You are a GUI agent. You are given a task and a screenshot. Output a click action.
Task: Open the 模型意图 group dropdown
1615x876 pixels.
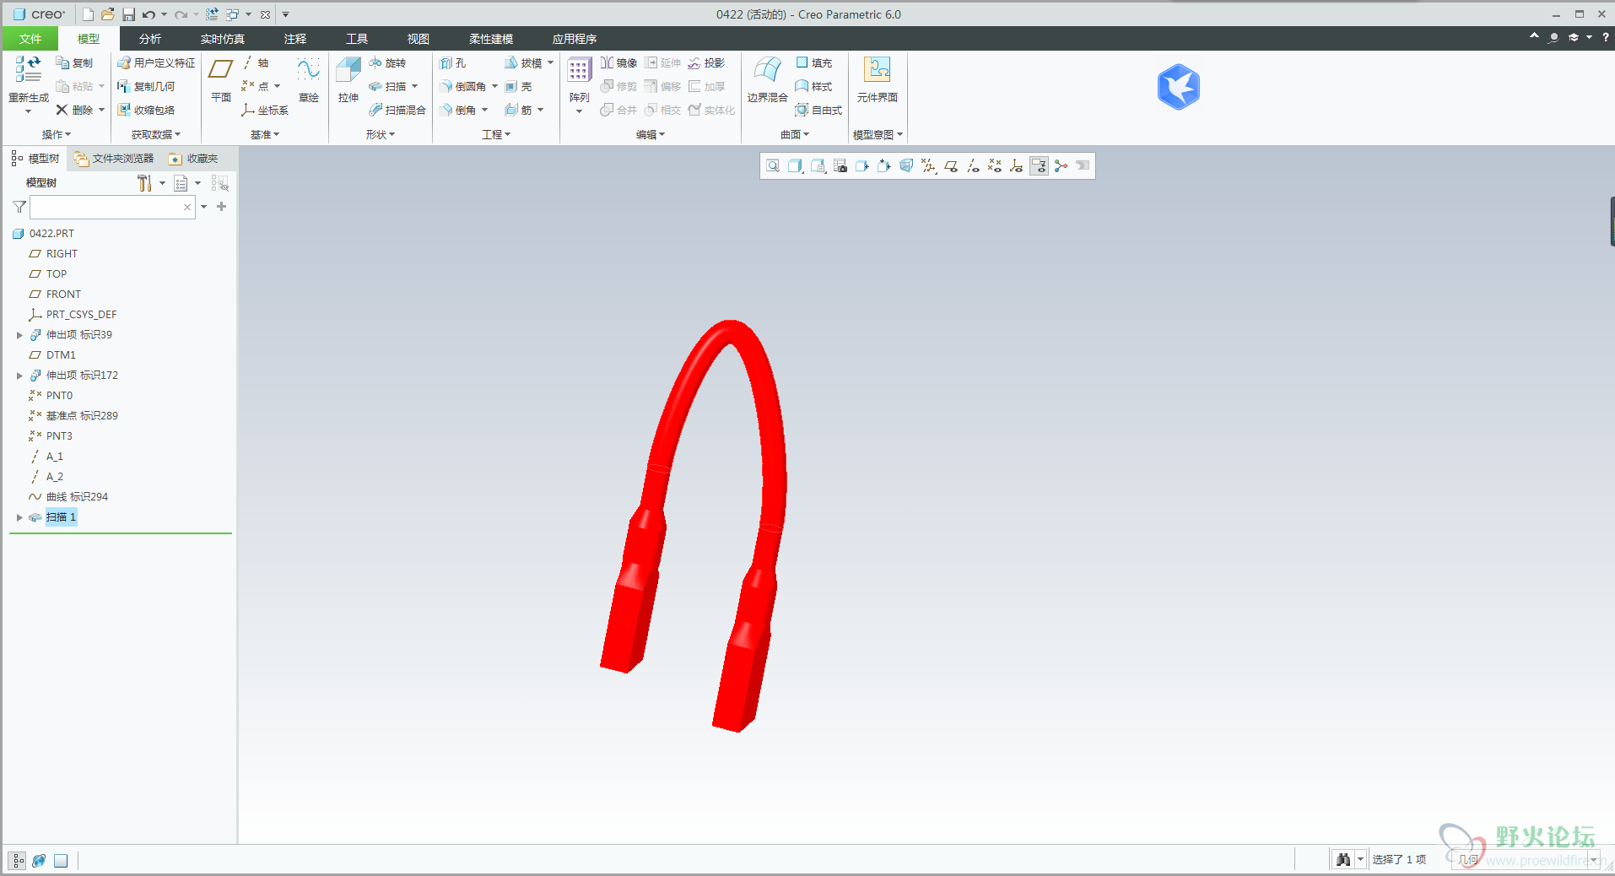[x=878, y=134]
